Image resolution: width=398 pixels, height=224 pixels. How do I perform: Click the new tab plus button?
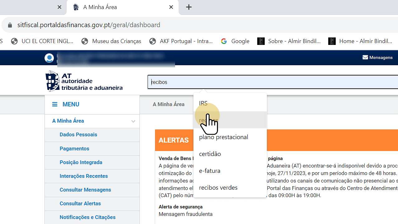(x=189, y=7)
